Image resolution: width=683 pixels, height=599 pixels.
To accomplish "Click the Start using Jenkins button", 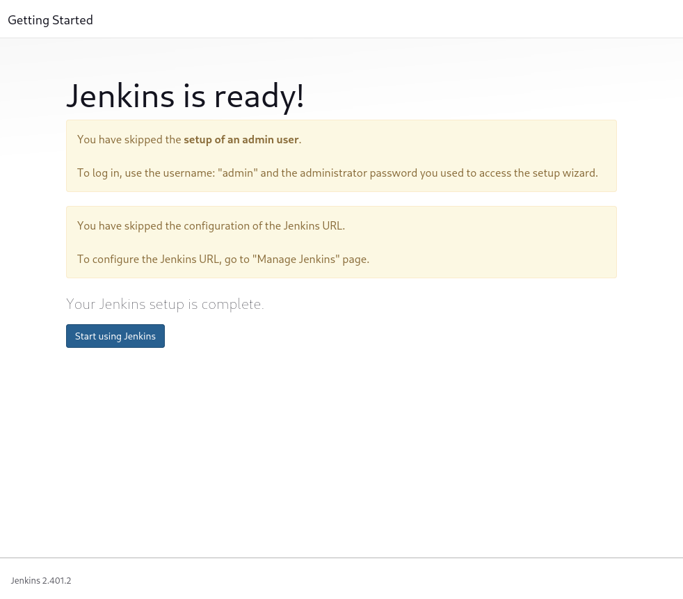I will point(115,336).
